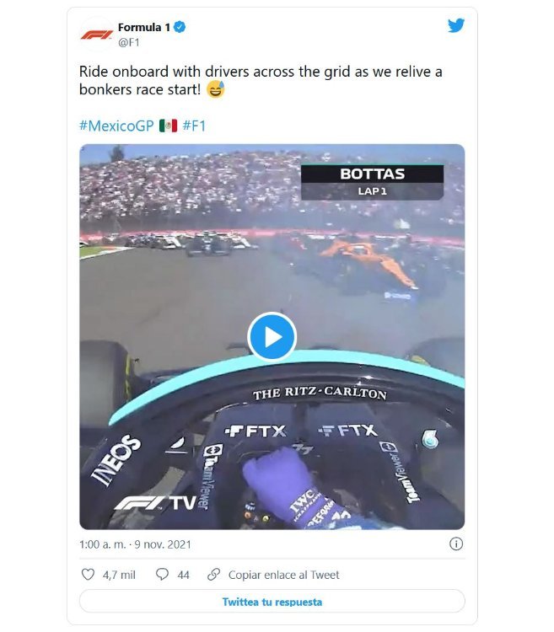Click the verified badge next to Formula 1
Screen dimensions: 554x632
[180, 27]
